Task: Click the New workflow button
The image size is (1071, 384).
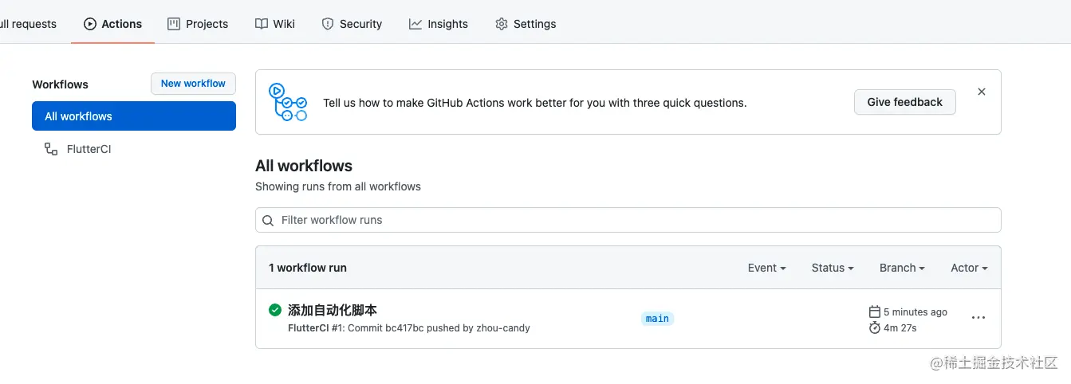Action: (193, 84)
